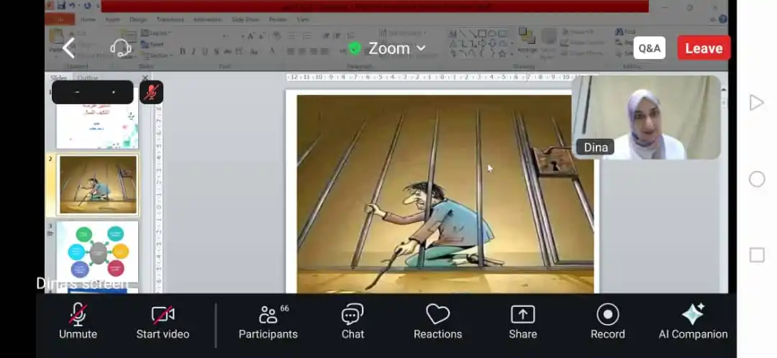Tap the green encryption shield icon

pos(354,49)
